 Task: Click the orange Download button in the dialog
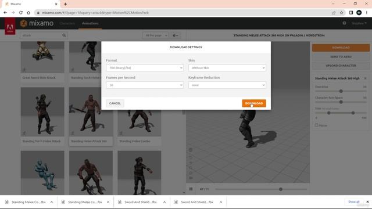tap(254, 103)
